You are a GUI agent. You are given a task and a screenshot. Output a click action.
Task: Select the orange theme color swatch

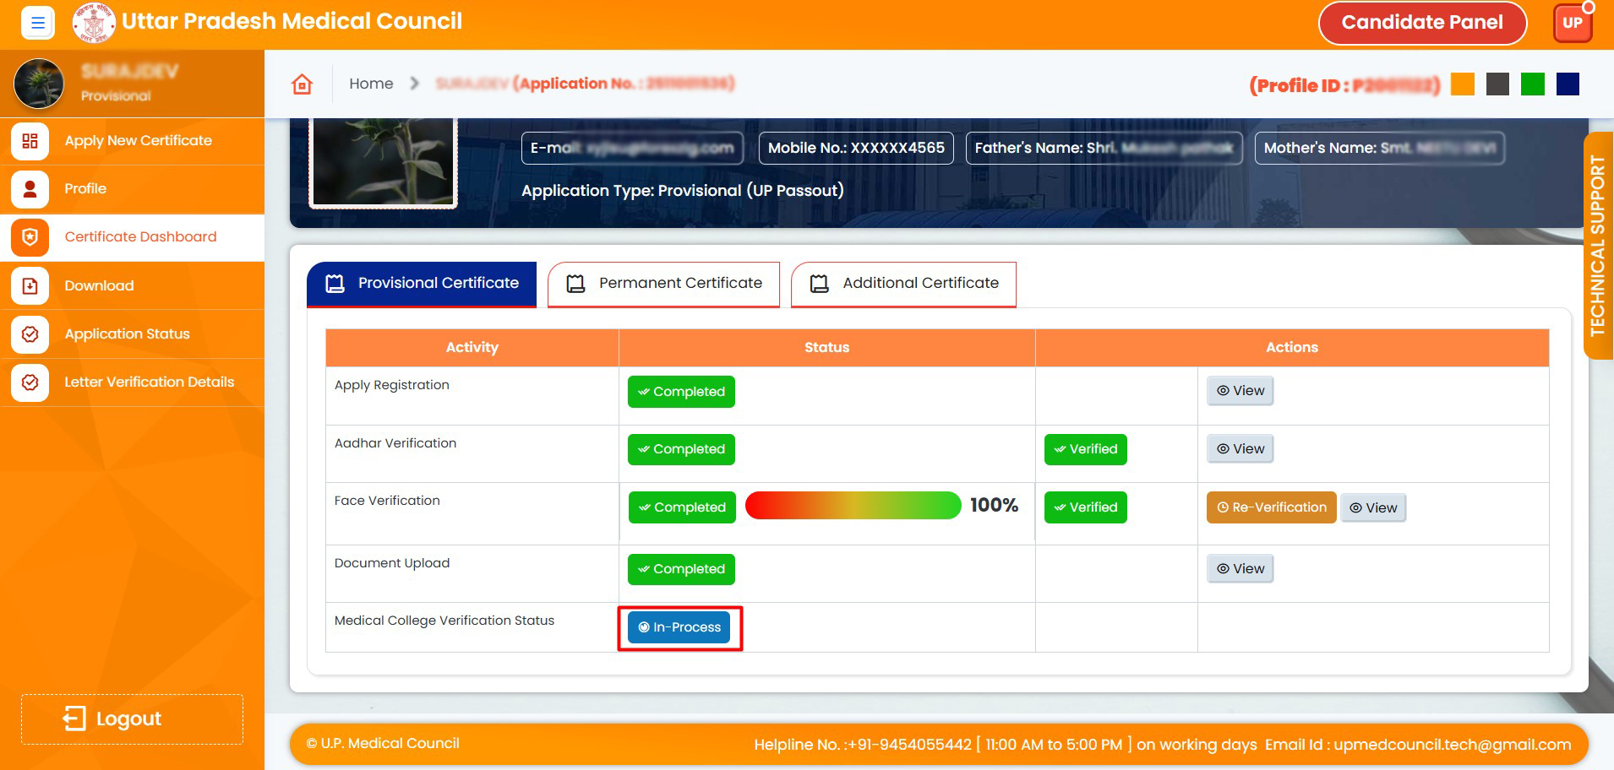(x=1462, y=84)
